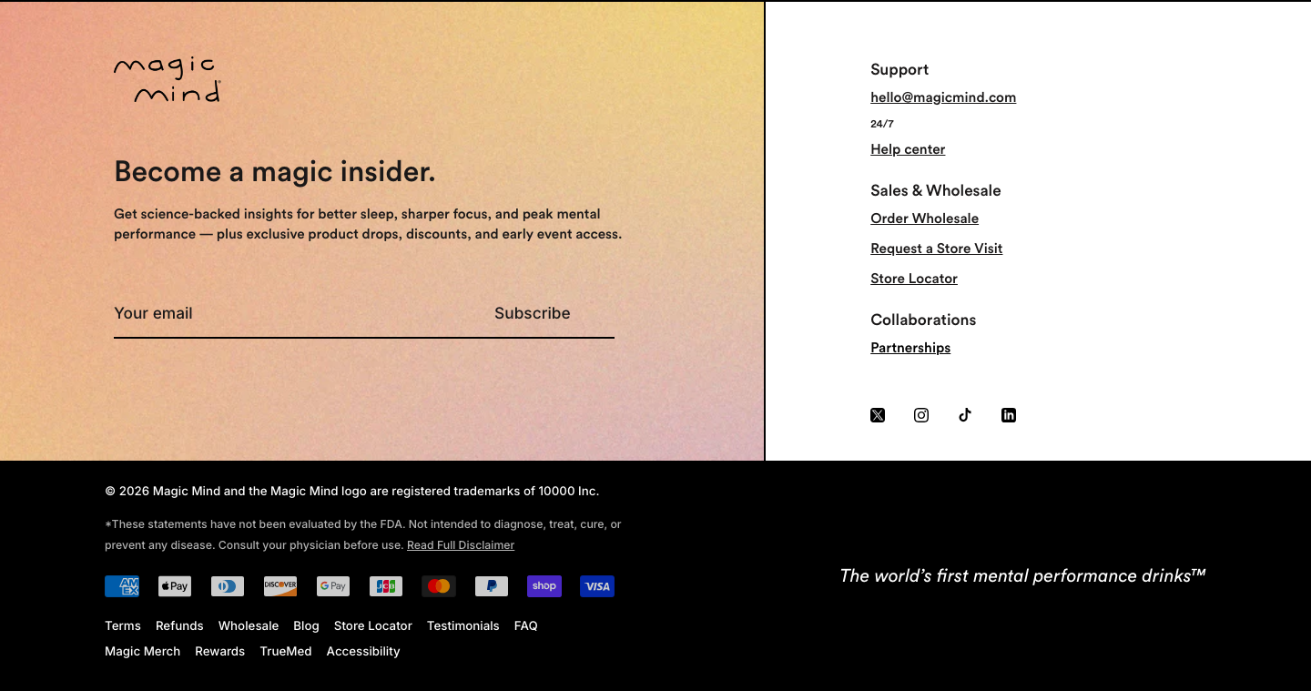Click the Mastercard payment icon
Viewport: 1311px width, 691px height.
click(439, 586)
